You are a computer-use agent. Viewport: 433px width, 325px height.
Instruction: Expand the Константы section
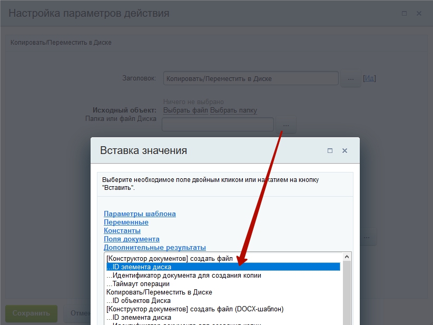122,231
